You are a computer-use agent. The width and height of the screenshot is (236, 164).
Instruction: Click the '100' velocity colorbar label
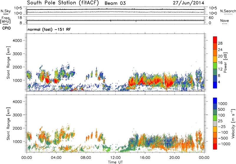point(222,115)
